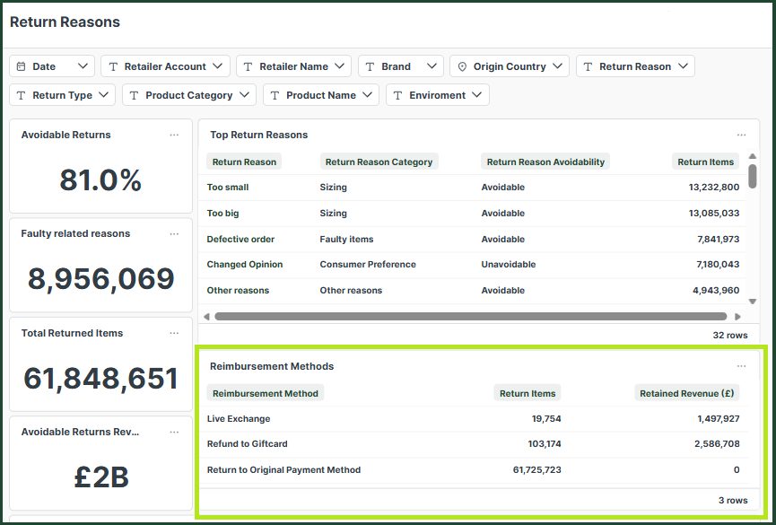
Task: Click the Consumer Preference category cell
Action: point(368,265)
